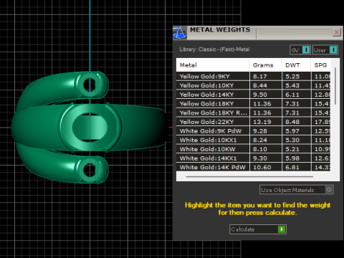Click the 10.60 grams value
344x258 pixels.
pos(262,168)
